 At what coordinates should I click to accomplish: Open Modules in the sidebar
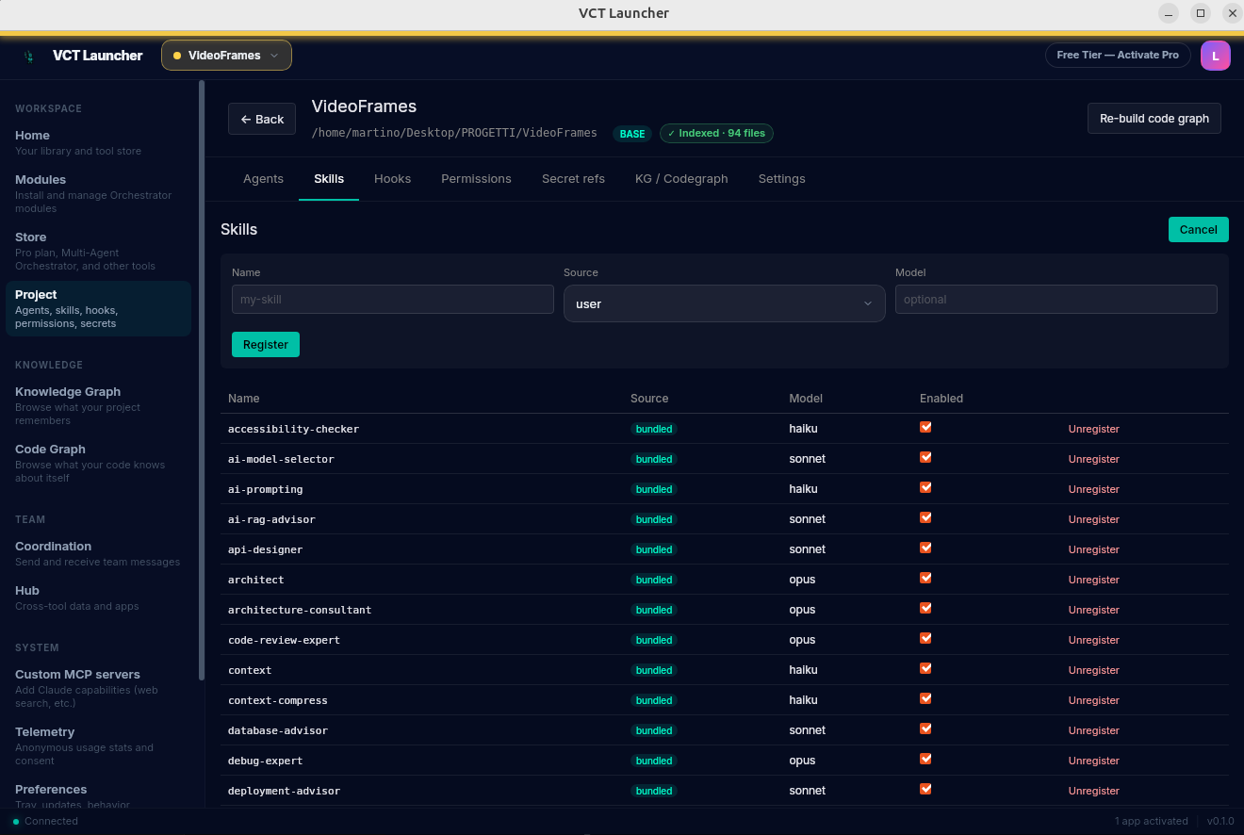click(x=98, y=193)
